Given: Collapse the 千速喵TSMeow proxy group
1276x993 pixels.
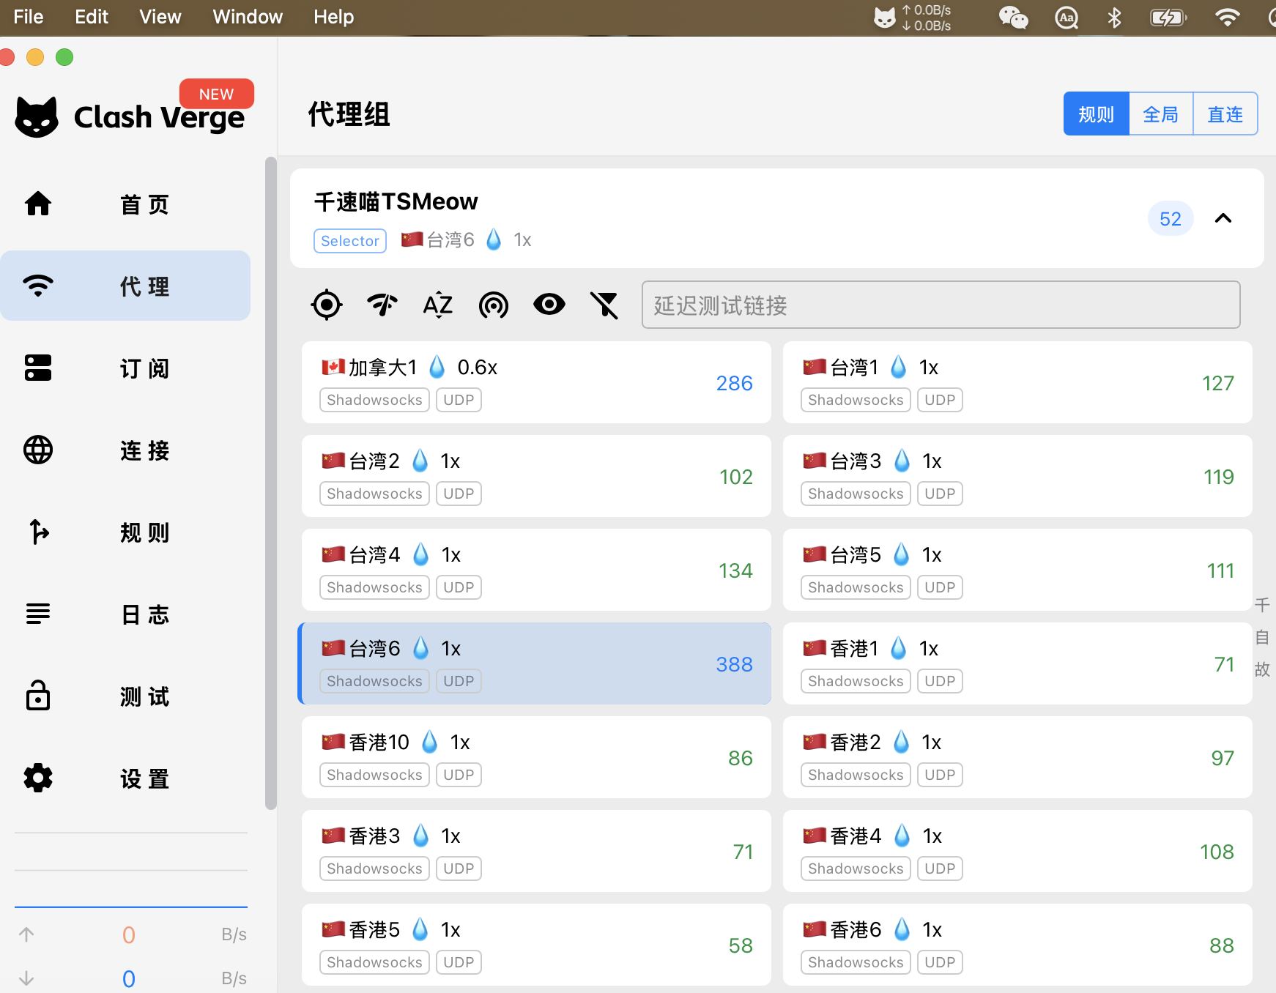Looking at the screenshot, I should coord(1223,218).
